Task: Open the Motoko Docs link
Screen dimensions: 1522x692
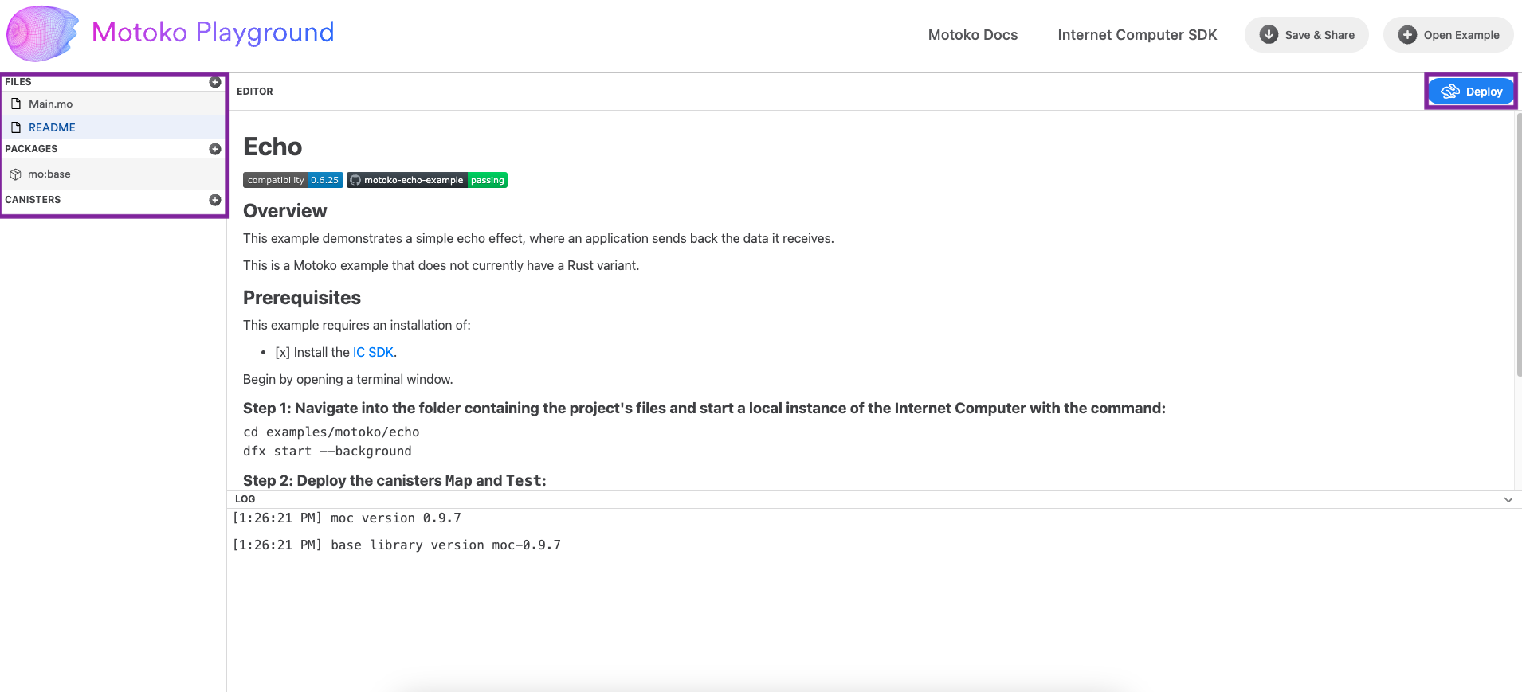Action: tap(973, 35)
